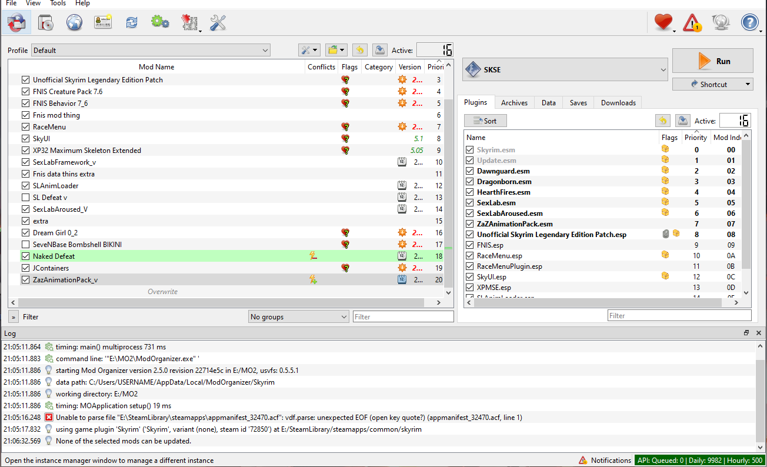Disable the FNIS.esp plugin checkbox
The image size is (767, 467).
[469, 245]
